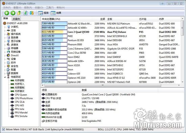Viewport: 186px width, 133px height.
Task: Open the 收藏(O) menu
Action: point(39,7)
